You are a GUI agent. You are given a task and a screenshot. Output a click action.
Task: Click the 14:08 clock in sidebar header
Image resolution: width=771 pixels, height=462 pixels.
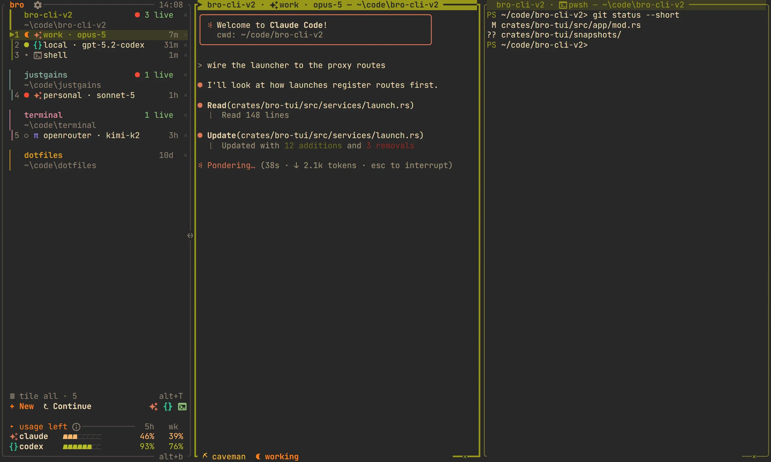pyautogui.click(x=171, y=5)
